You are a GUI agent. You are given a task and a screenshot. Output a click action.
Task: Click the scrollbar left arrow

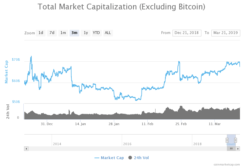[x=26, y=148]
